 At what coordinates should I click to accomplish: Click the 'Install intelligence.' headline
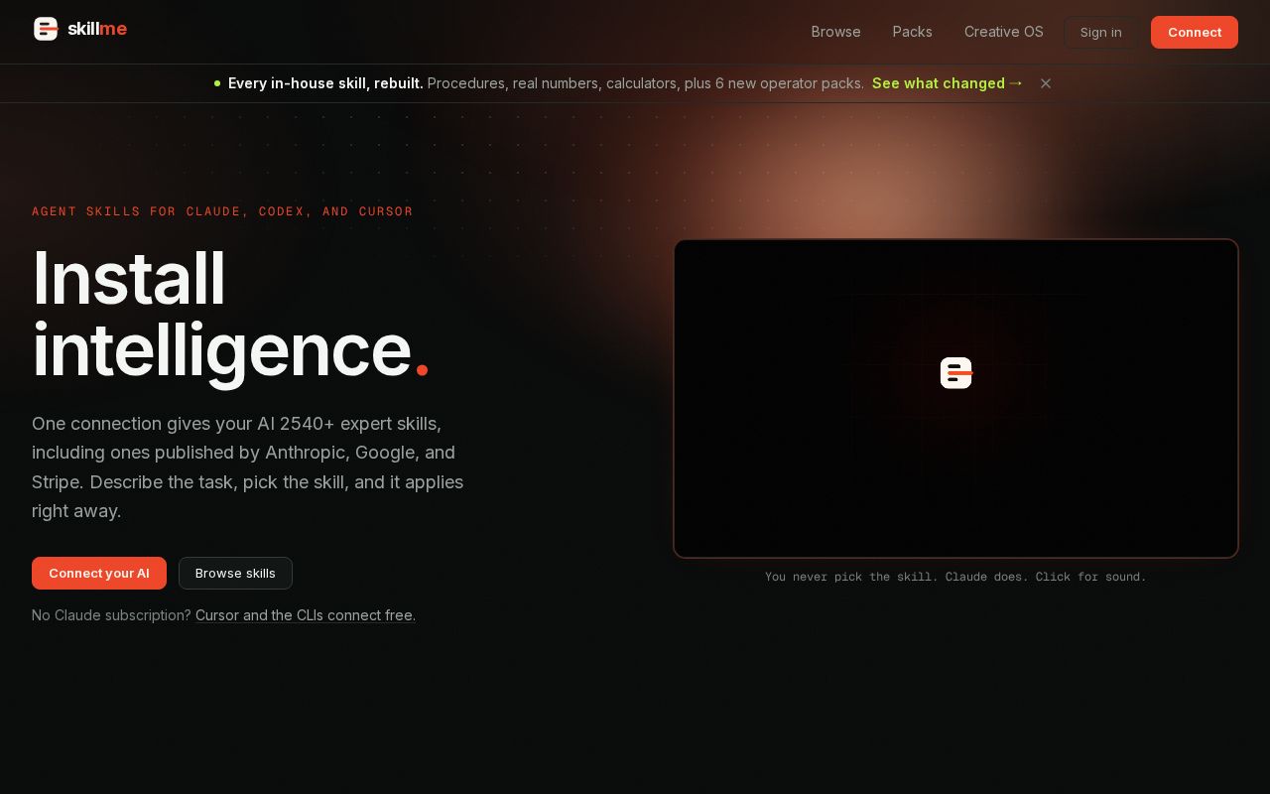(230, 315)
